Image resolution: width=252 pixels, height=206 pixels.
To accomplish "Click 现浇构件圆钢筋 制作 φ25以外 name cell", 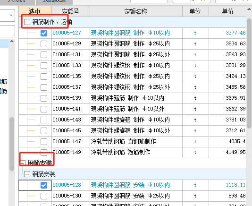I will (136, 55).
